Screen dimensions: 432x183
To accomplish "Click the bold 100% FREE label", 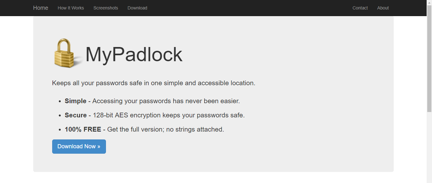I will click(x=83, y=129).
